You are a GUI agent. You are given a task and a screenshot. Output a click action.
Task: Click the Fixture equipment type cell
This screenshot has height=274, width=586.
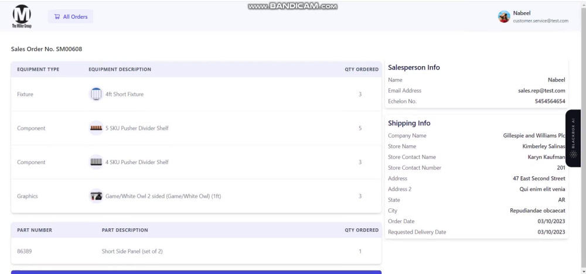(x=25, y=94)
